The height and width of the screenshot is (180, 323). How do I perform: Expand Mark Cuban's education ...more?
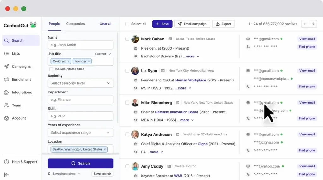click(191, 56)
